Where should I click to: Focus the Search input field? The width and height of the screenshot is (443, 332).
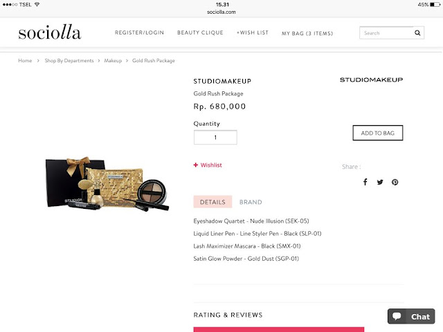click(386, 33)
